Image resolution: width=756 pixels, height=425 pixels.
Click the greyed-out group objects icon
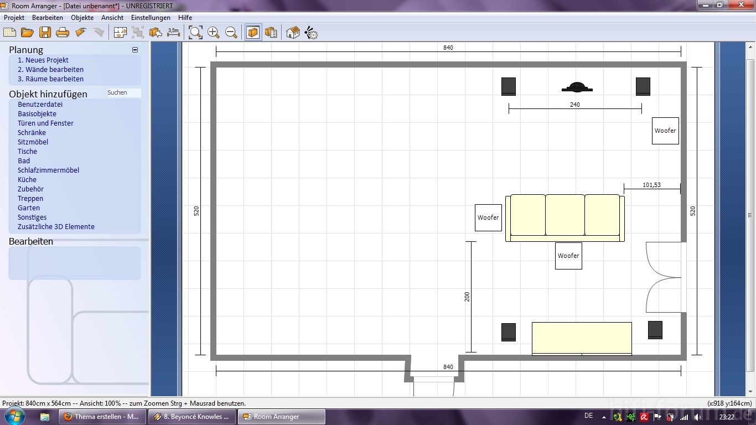pyautogui.click(x=138, y=33)
